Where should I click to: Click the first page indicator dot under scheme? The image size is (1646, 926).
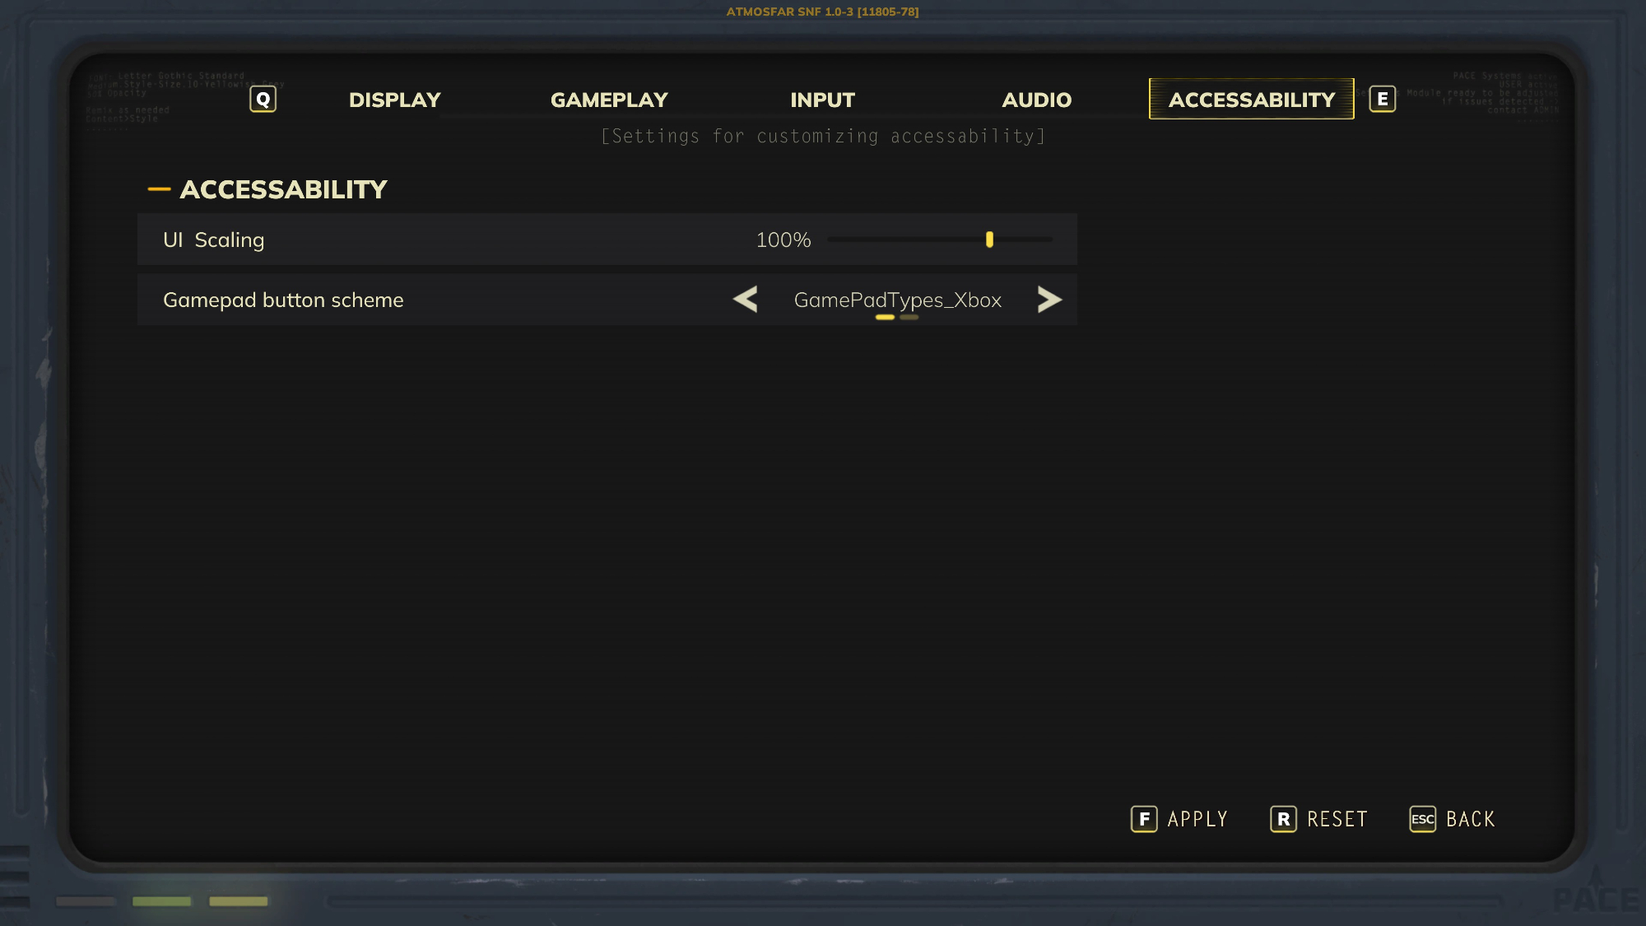point(885,317)
